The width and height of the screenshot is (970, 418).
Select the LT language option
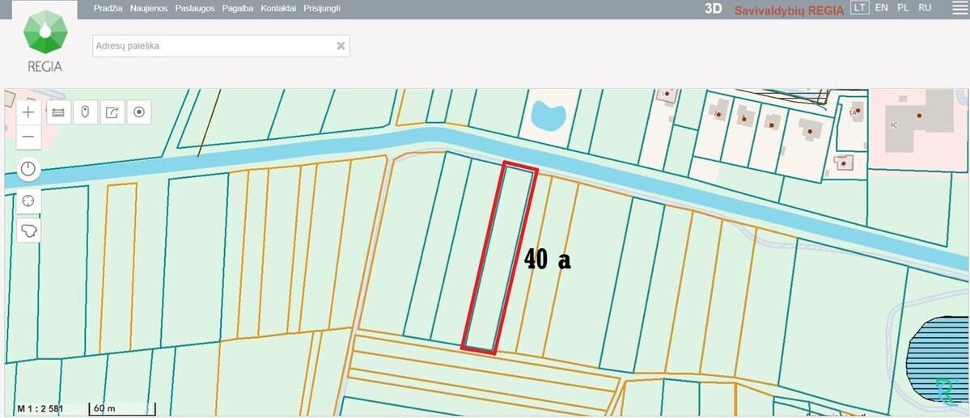(x=860, y=7)
